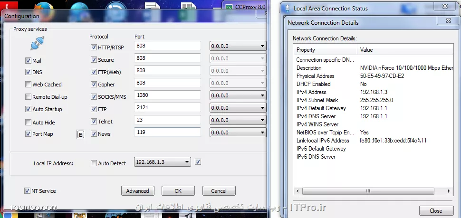The width and height of the screenshot is (461, 218).
Task: Click the SOCKS/MMS port field showing 1080
Action: click(x=167, y=95)
